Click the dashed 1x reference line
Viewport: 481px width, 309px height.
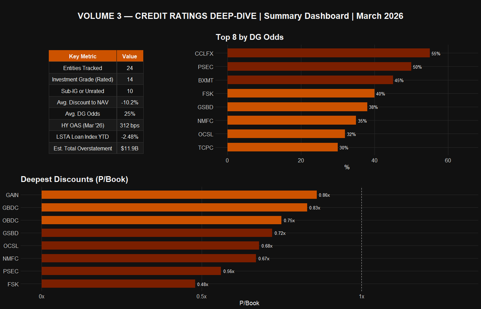click(361, 240)
